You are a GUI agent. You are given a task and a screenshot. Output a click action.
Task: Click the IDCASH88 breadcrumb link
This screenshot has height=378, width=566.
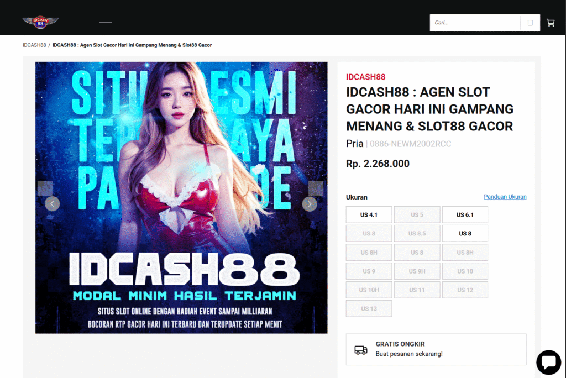click(x=34, y=45)
